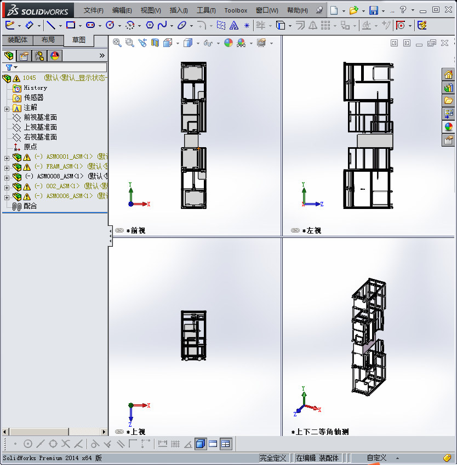Expand the 002_ASM<1> component
Screen dimensions: 457x465
pyautogui.click(x=7, y=188)
